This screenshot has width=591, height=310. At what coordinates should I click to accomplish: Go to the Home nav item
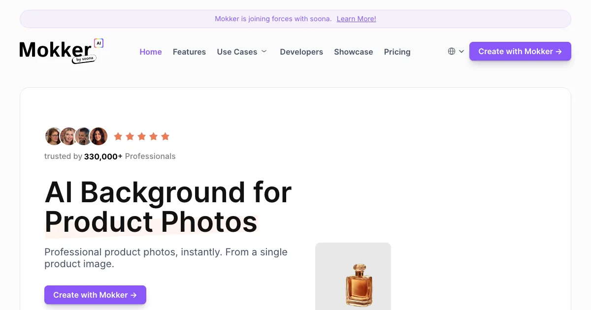[x=151, y=52]
